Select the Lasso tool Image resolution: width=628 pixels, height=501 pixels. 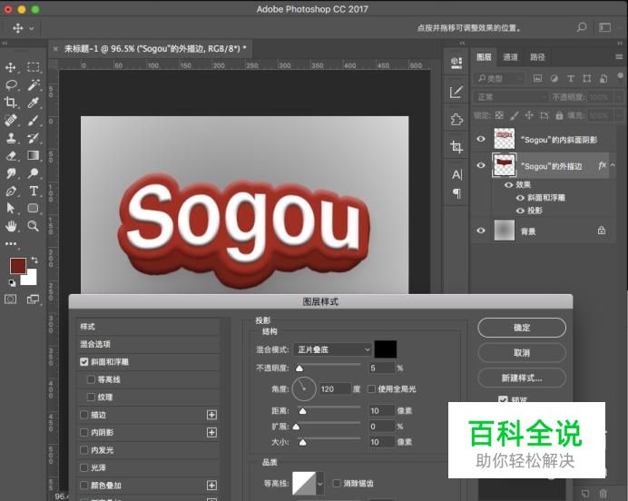tap(11, 84)
